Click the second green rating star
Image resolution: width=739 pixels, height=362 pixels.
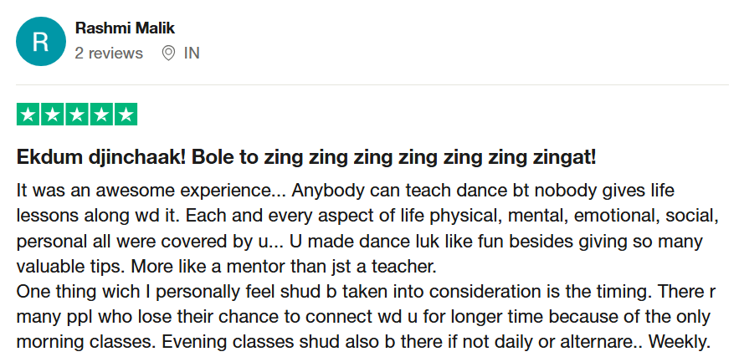(x=53, y=115)
